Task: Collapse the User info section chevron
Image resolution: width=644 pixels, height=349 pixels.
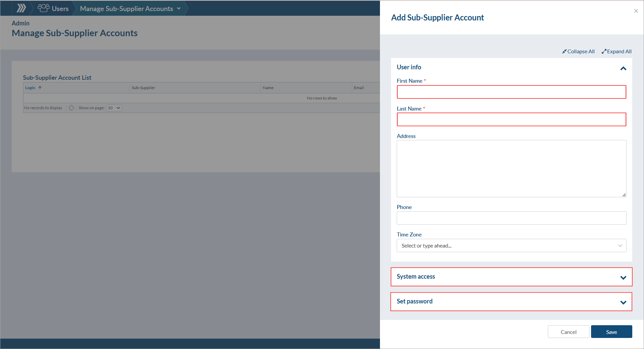Action: point(623,68)
